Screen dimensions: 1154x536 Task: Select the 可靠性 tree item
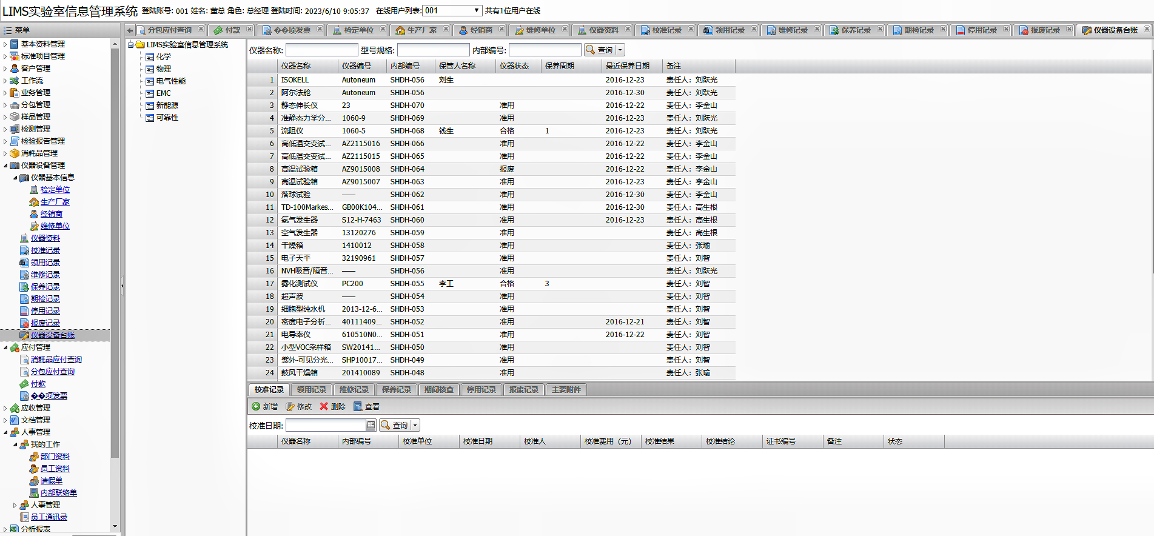167,118
